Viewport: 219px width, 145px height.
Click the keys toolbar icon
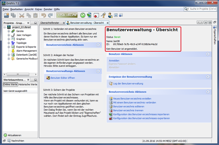pyautogui.click(x=103, y=15)
